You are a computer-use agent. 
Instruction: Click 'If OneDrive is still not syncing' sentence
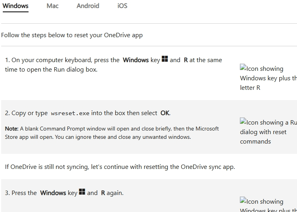tap(120, 167)
